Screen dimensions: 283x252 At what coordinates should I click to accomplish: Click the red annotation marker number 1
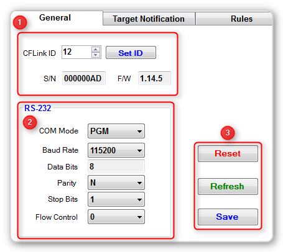[x=20, y=22]
